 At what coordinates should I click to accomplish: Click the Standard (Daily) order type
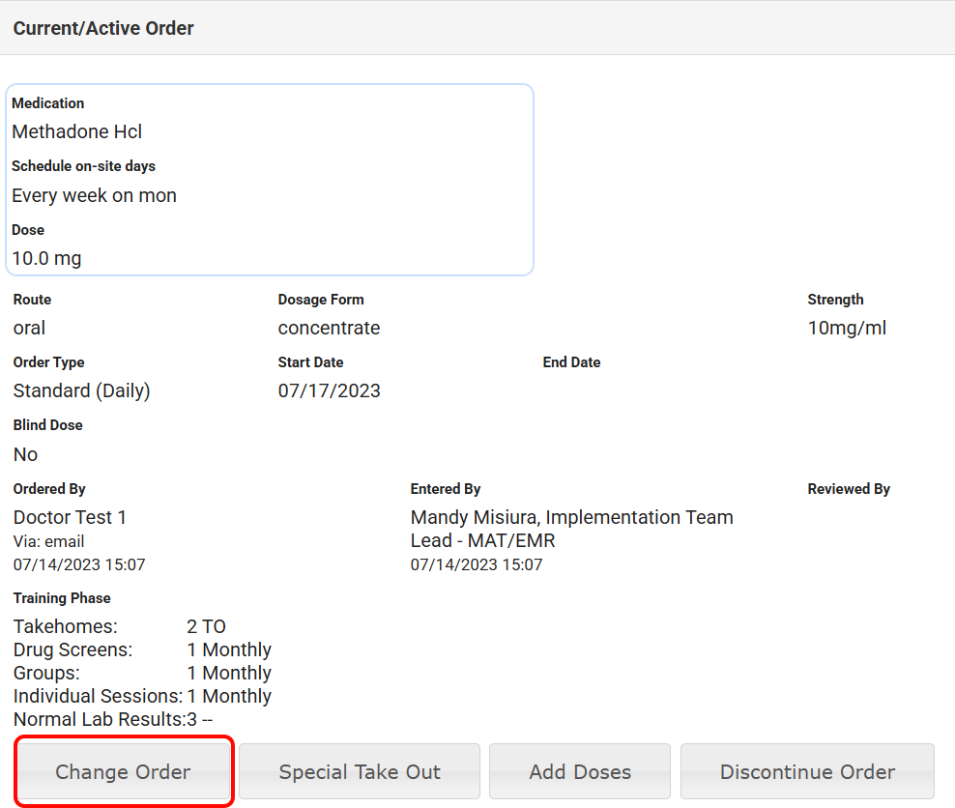(82, 390)
